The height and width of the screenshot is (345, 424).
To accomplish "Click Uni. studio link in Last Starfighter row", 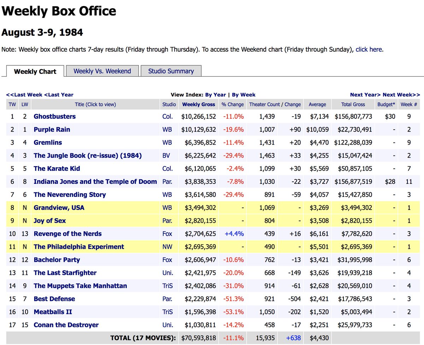I will coord(167,273).
